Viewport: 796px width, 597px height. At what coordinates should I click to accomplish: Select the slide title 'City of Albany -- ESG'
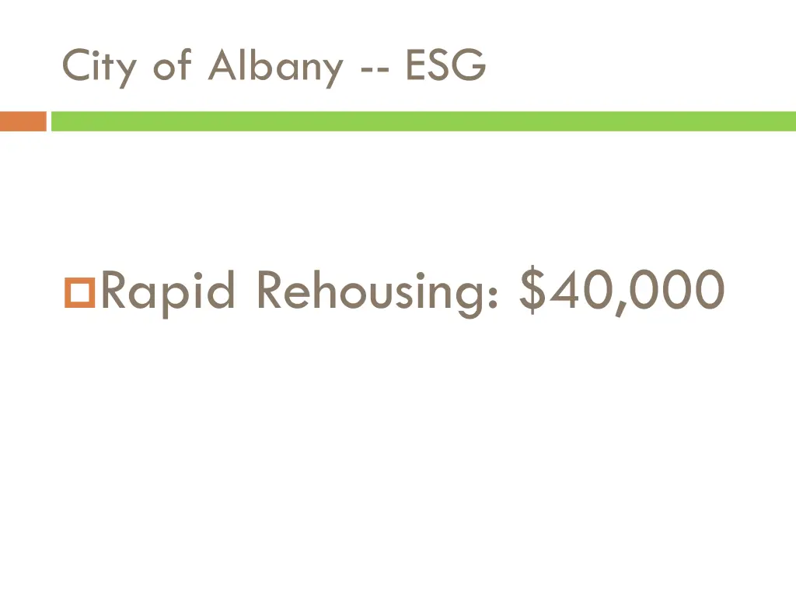point(274,67)
